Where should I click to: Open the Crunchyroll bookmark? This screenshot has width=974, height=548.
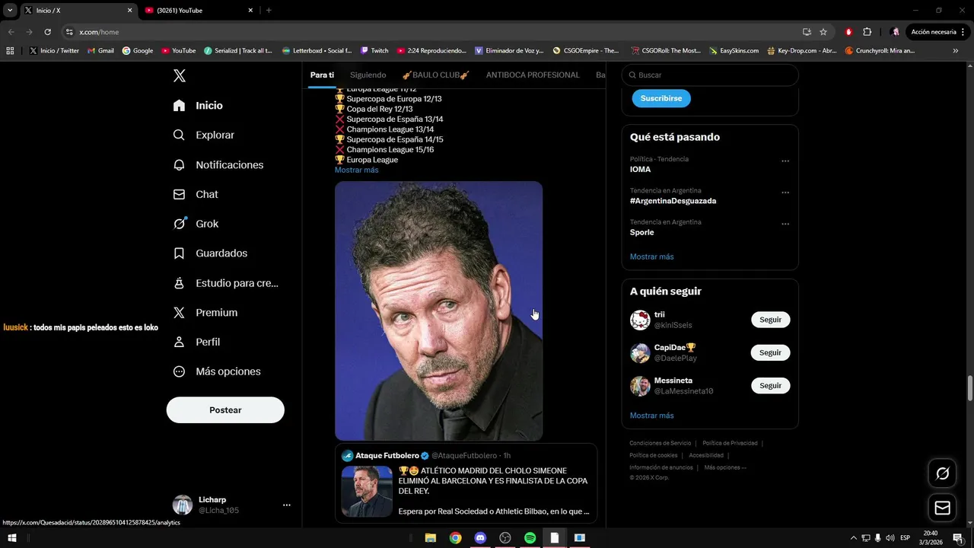(880, 51)
